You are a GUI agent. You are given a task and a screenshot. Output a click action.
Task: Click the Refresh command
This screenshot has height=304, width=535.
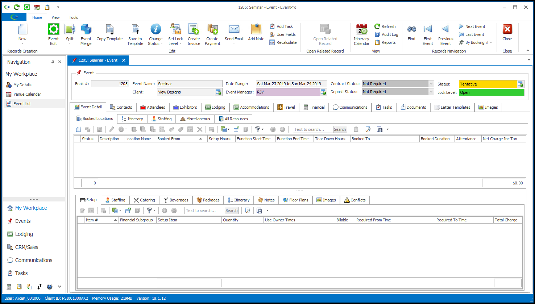[385, 26]
